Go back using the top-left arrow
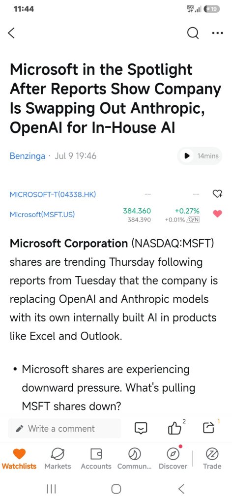The image size is (232, 504). click(x=11, y=33)
